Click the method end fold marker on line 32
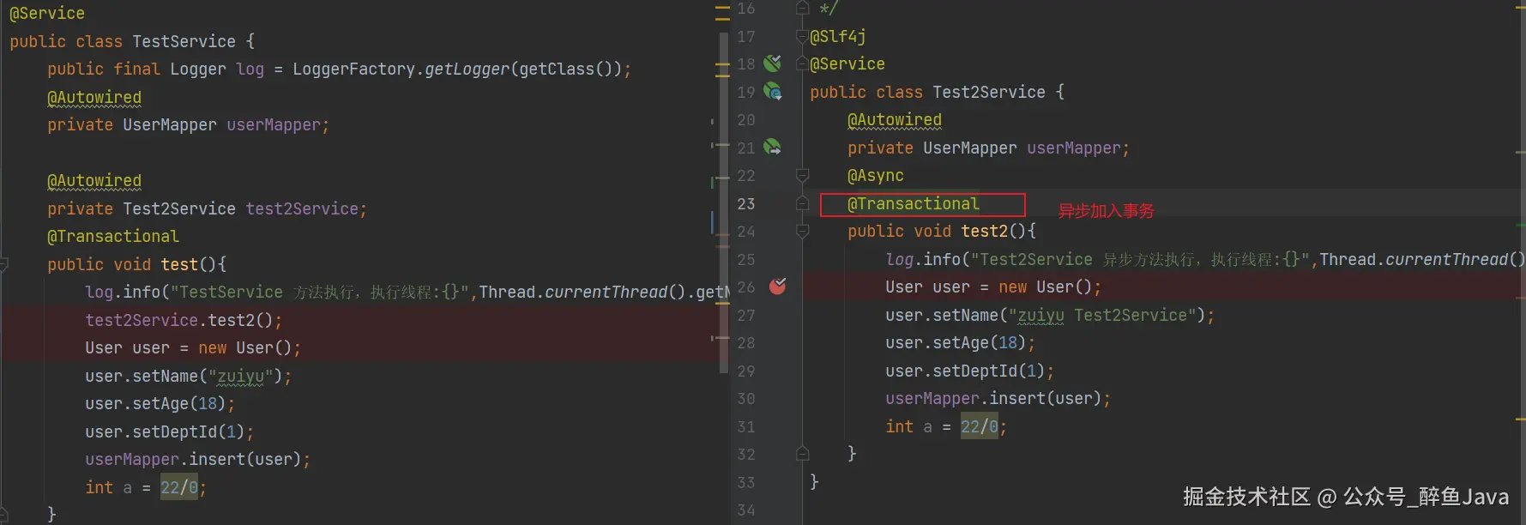The height and width of the screenshot is (525, 1526). click(x=803, y=454)
